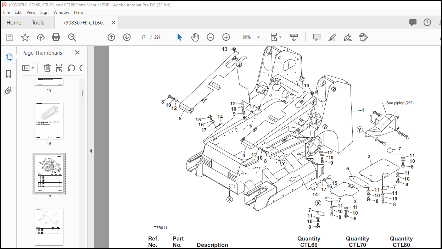Select page 18 thumbnail
Image resolution: width=442 pixels, height=249 pixels.
coord(49,227)
